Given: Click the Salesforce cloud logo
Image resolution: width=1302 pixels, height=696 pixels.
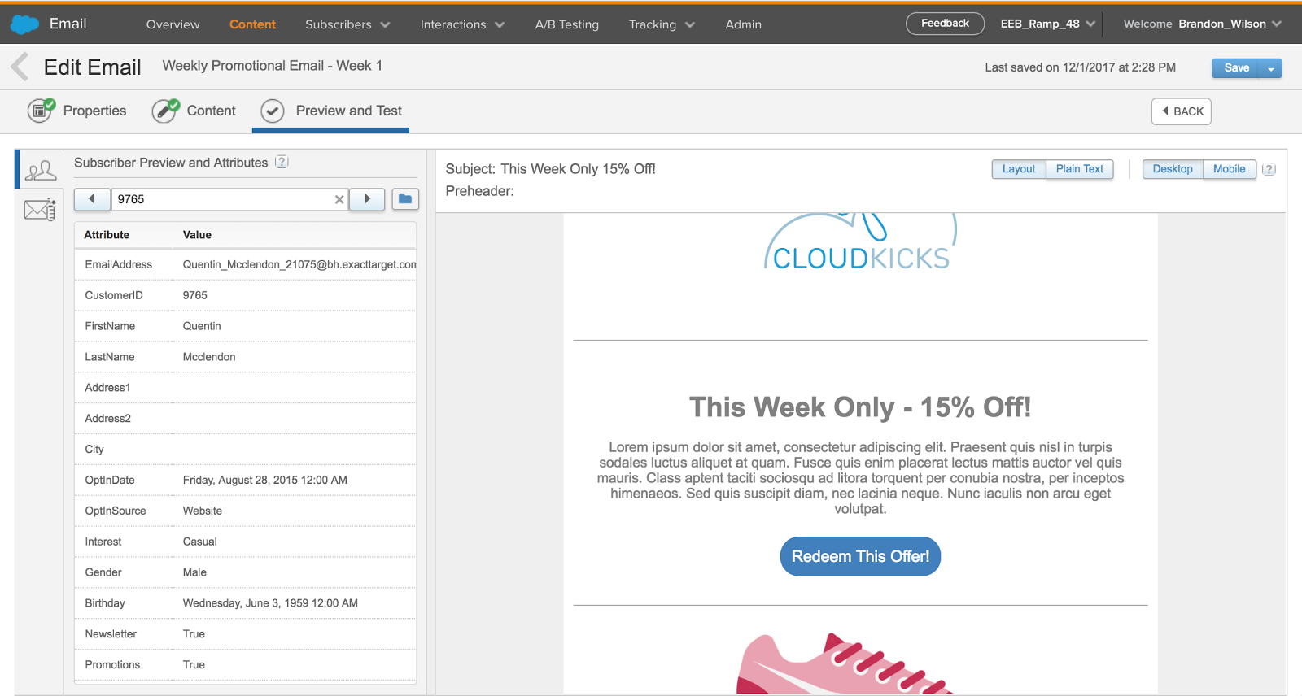Looking at the screenshot, I should coord(24,24).
